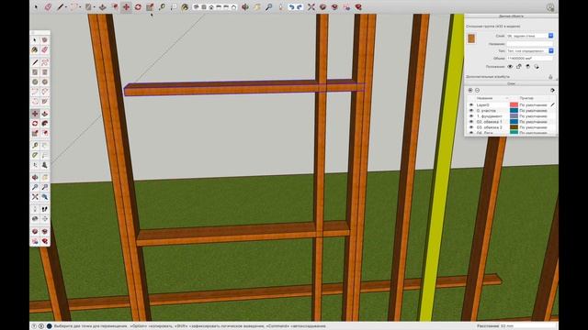
Task: Change the Layer0 red color swatch
Action: pos(514,105)
